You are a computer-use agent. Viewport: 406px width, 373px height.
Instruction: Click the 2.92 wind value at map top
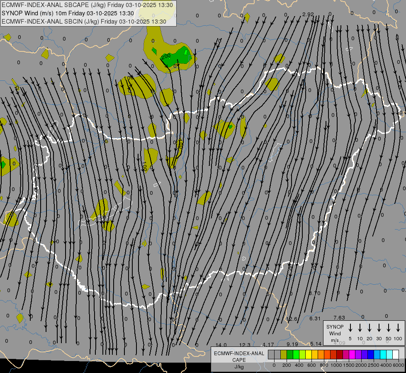[308, 14]
